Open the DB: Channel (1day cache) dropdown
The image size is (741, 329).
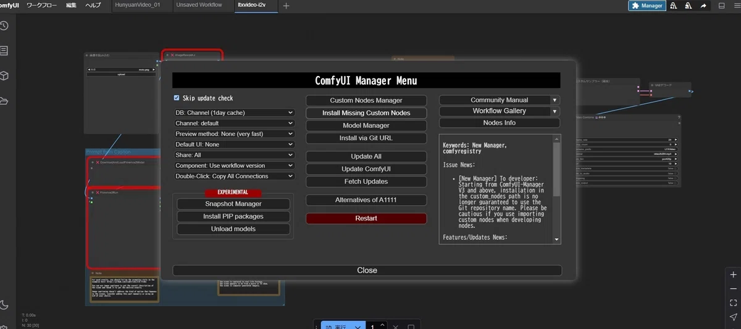point(235,112)
